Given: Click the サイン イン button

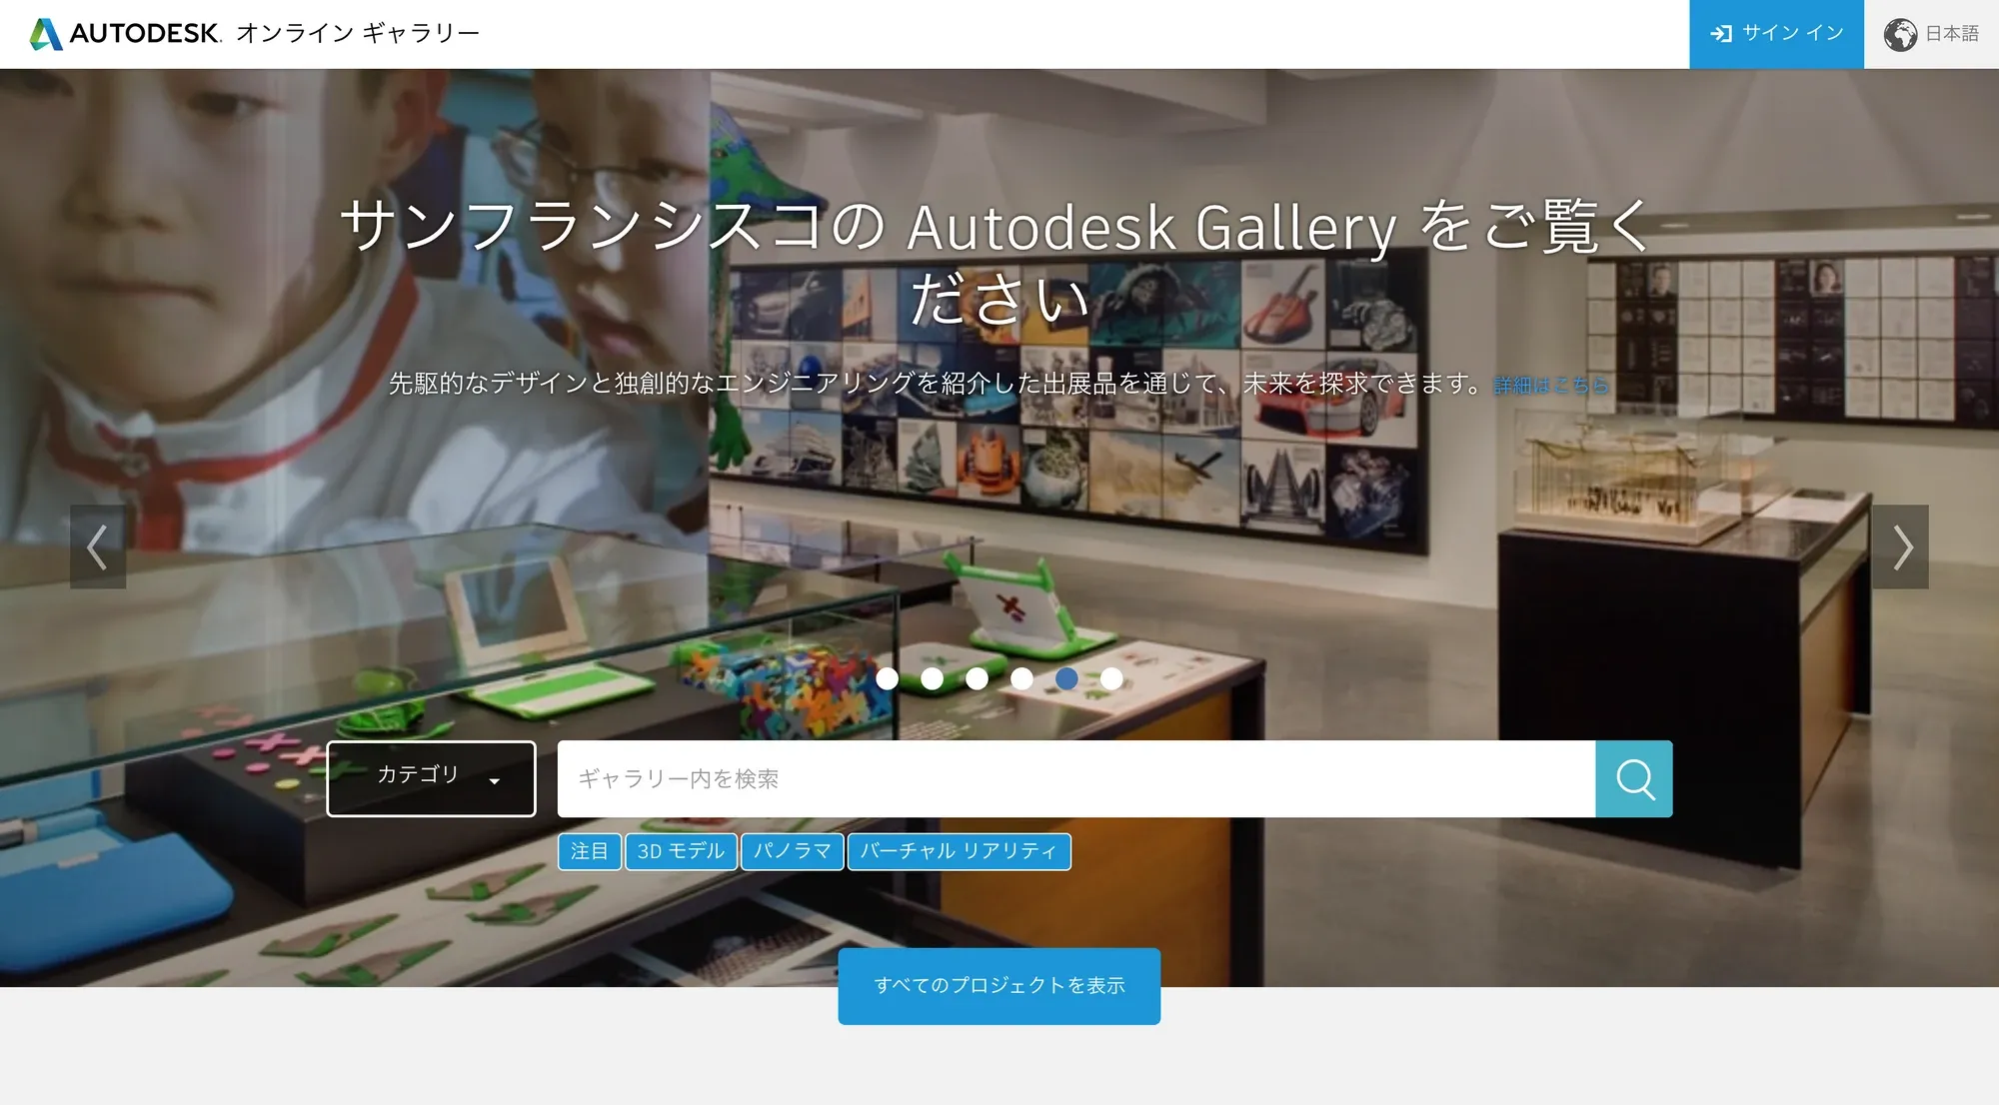Looking at the screenshot, I should click(x=1776, y=34).
